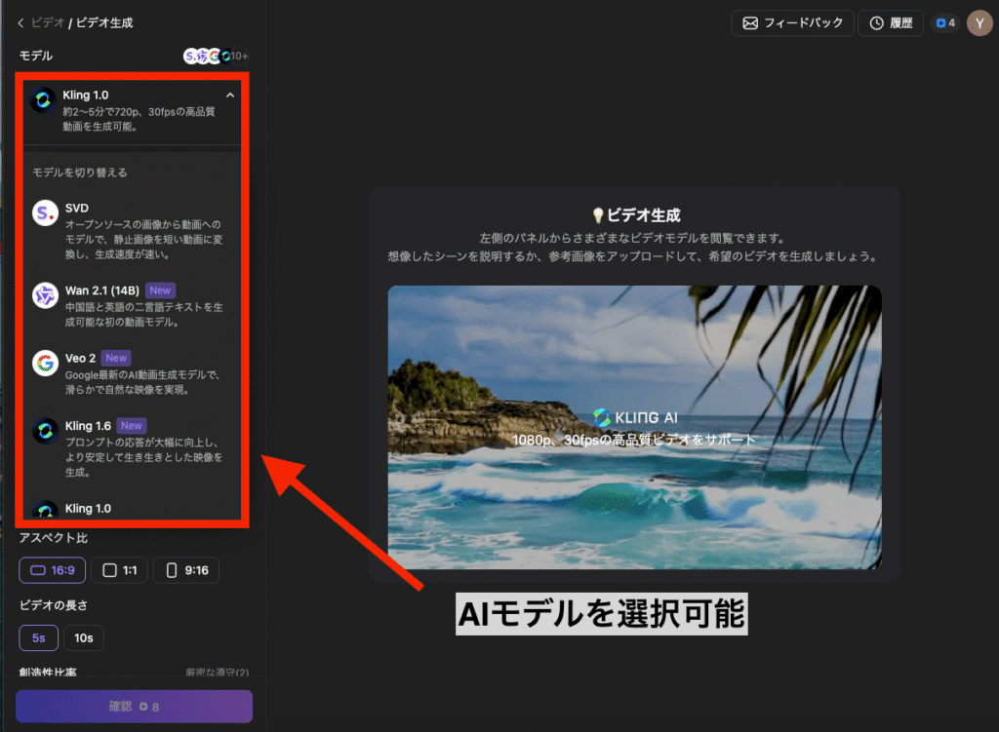Choose Wan 2.1 (14B) model entry title
999x732 pixels.
click(101, 290)
